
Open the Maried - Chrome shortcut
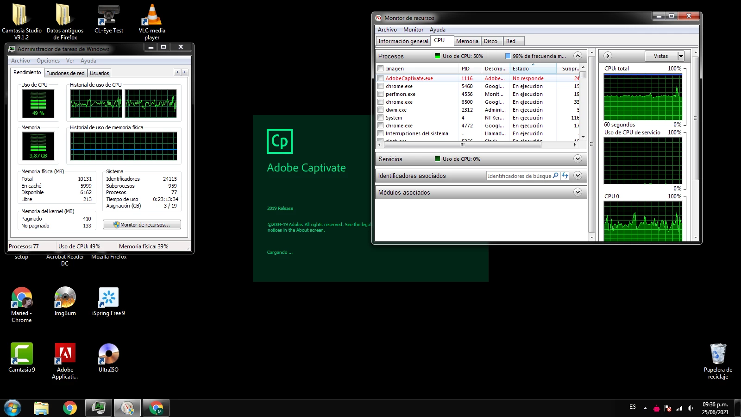tap(21, 305)
